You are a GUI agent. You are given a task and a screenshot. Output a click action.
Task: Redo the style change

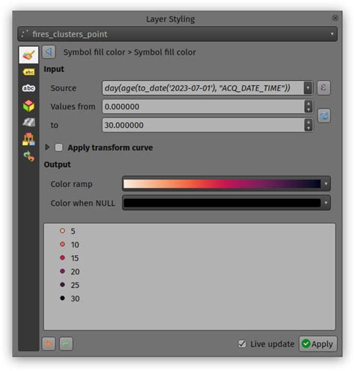(66, 344)
